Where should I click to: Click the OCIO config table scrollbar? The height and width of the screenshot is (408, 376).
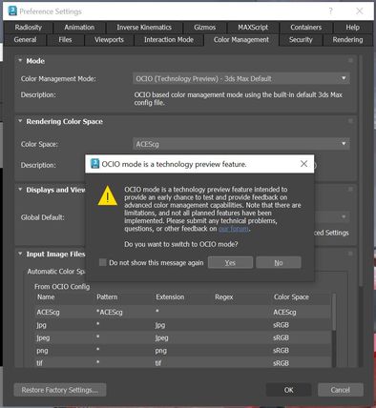[x=334, y=313]
